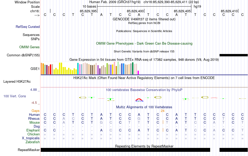Click the dark green GTEx expression bar

coord(133,68)
